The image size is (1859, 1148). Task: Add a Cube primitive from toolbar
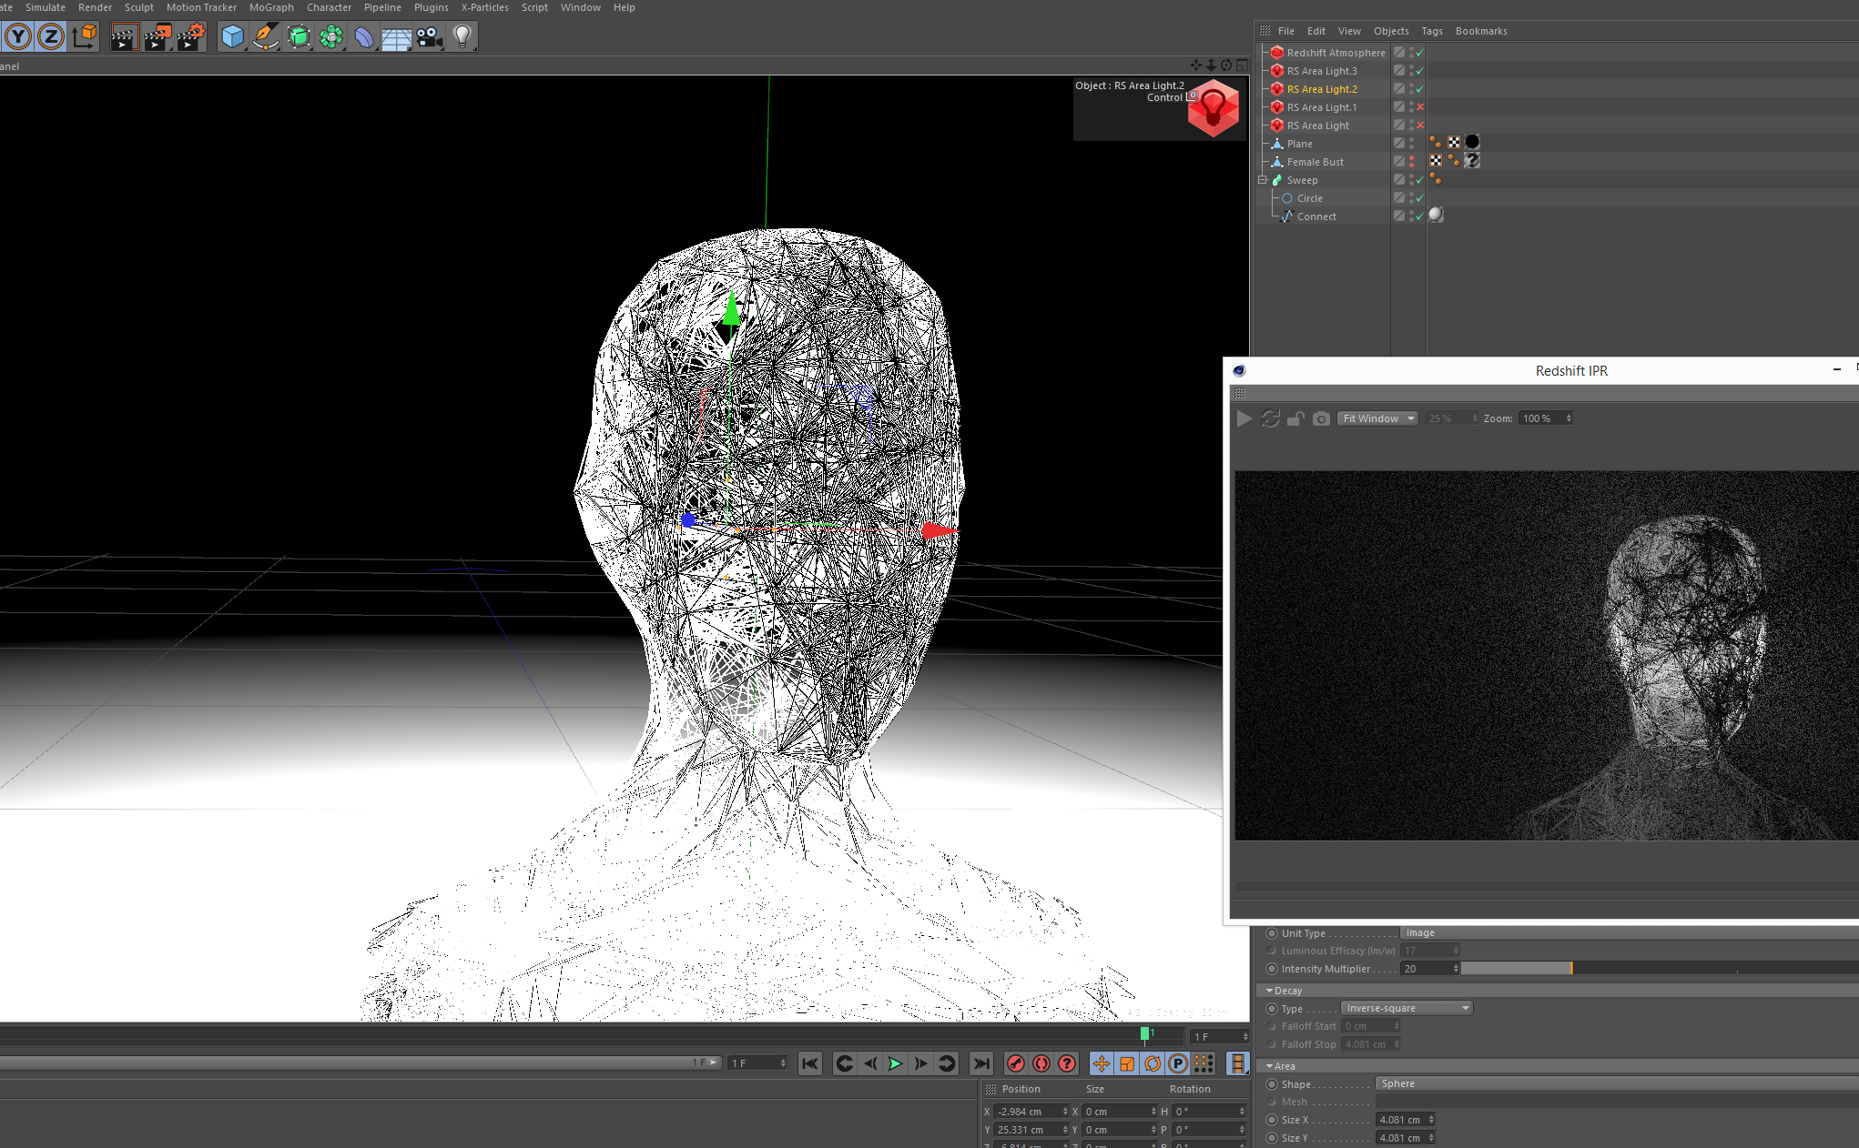point(233,36)
